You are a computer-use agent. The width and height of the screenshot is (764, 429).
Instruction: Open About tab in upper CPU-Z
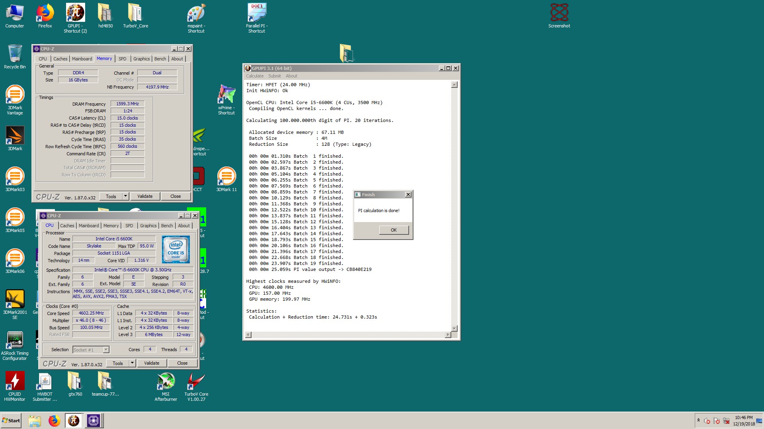click(177, 59)
